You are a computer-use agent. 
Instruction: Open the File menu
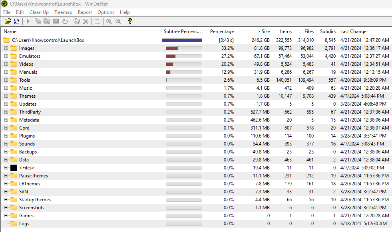pos(7,12)
